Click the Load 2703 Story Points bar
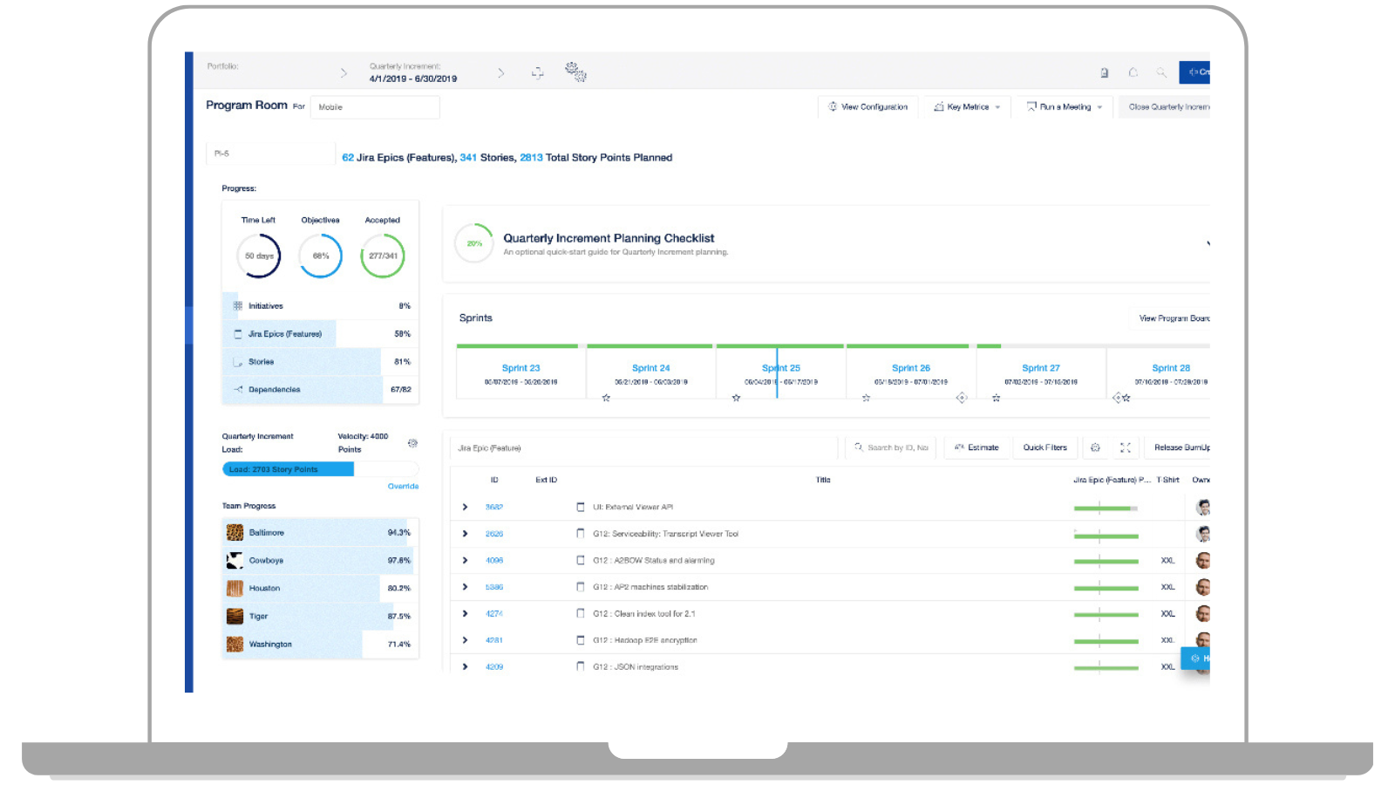 pos(288,469)
